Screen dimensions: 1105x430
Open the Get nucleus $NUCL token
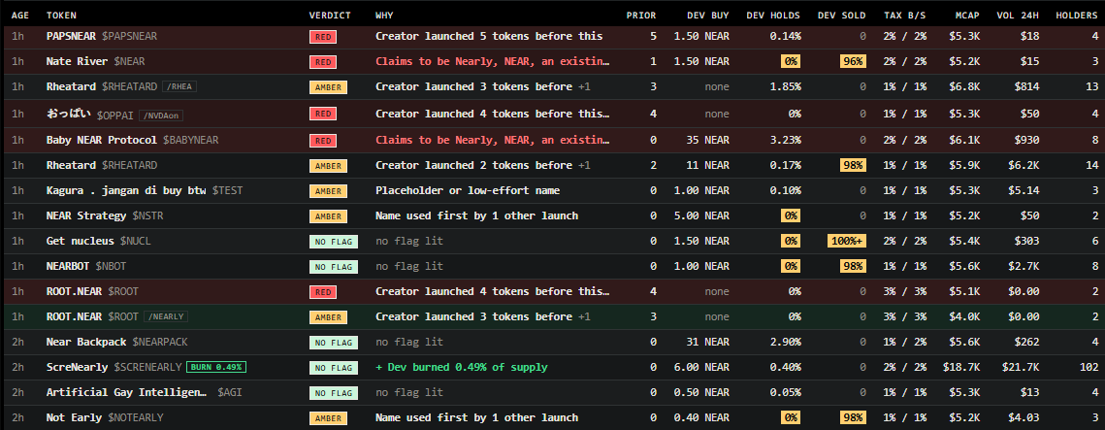point(99,241)
